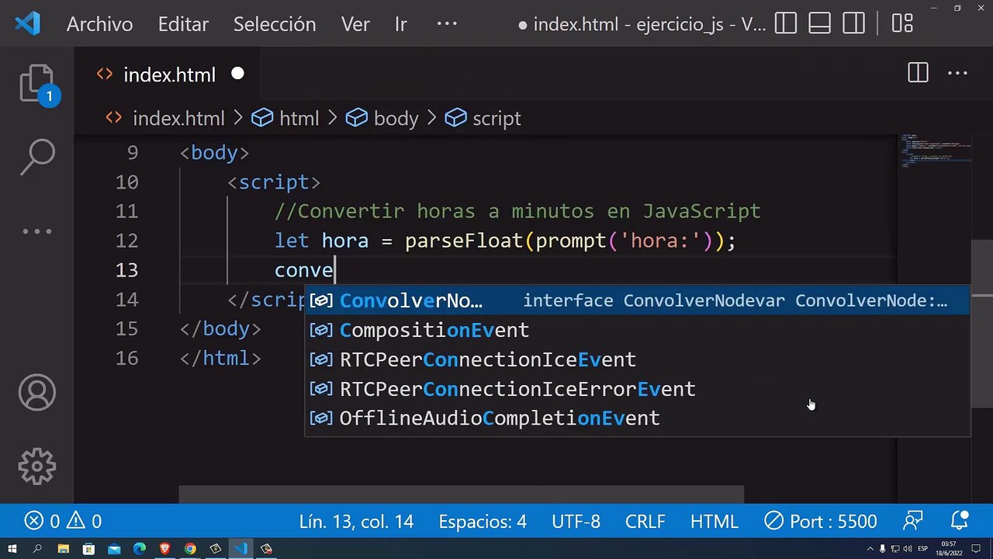Select RTCPeerConnectionIceEvent suggestion
993x559 pixels.
(x=637, y=359)
